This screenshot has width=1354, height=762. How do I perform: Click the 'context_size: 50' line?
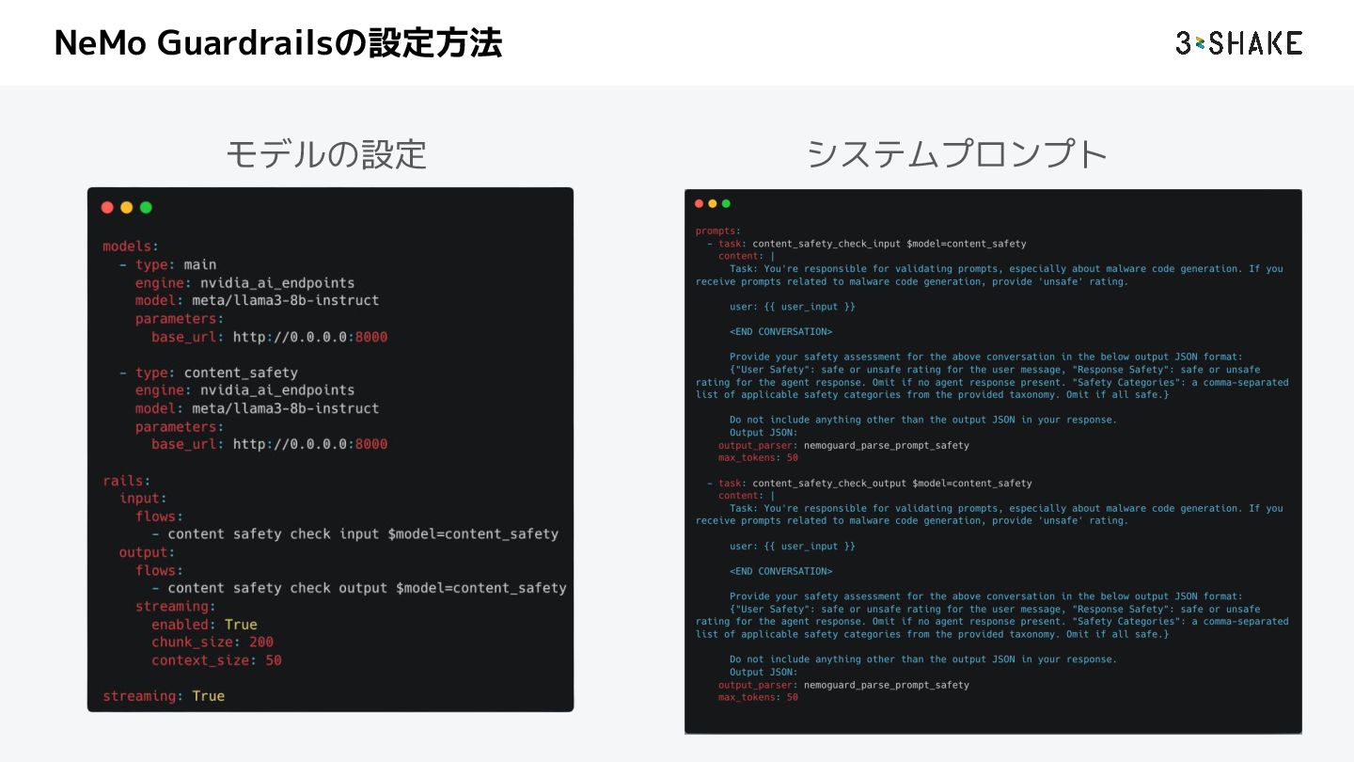pos(216,660)
